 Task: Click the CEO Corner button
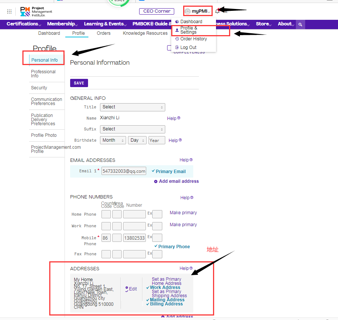[x=157, y=11]
